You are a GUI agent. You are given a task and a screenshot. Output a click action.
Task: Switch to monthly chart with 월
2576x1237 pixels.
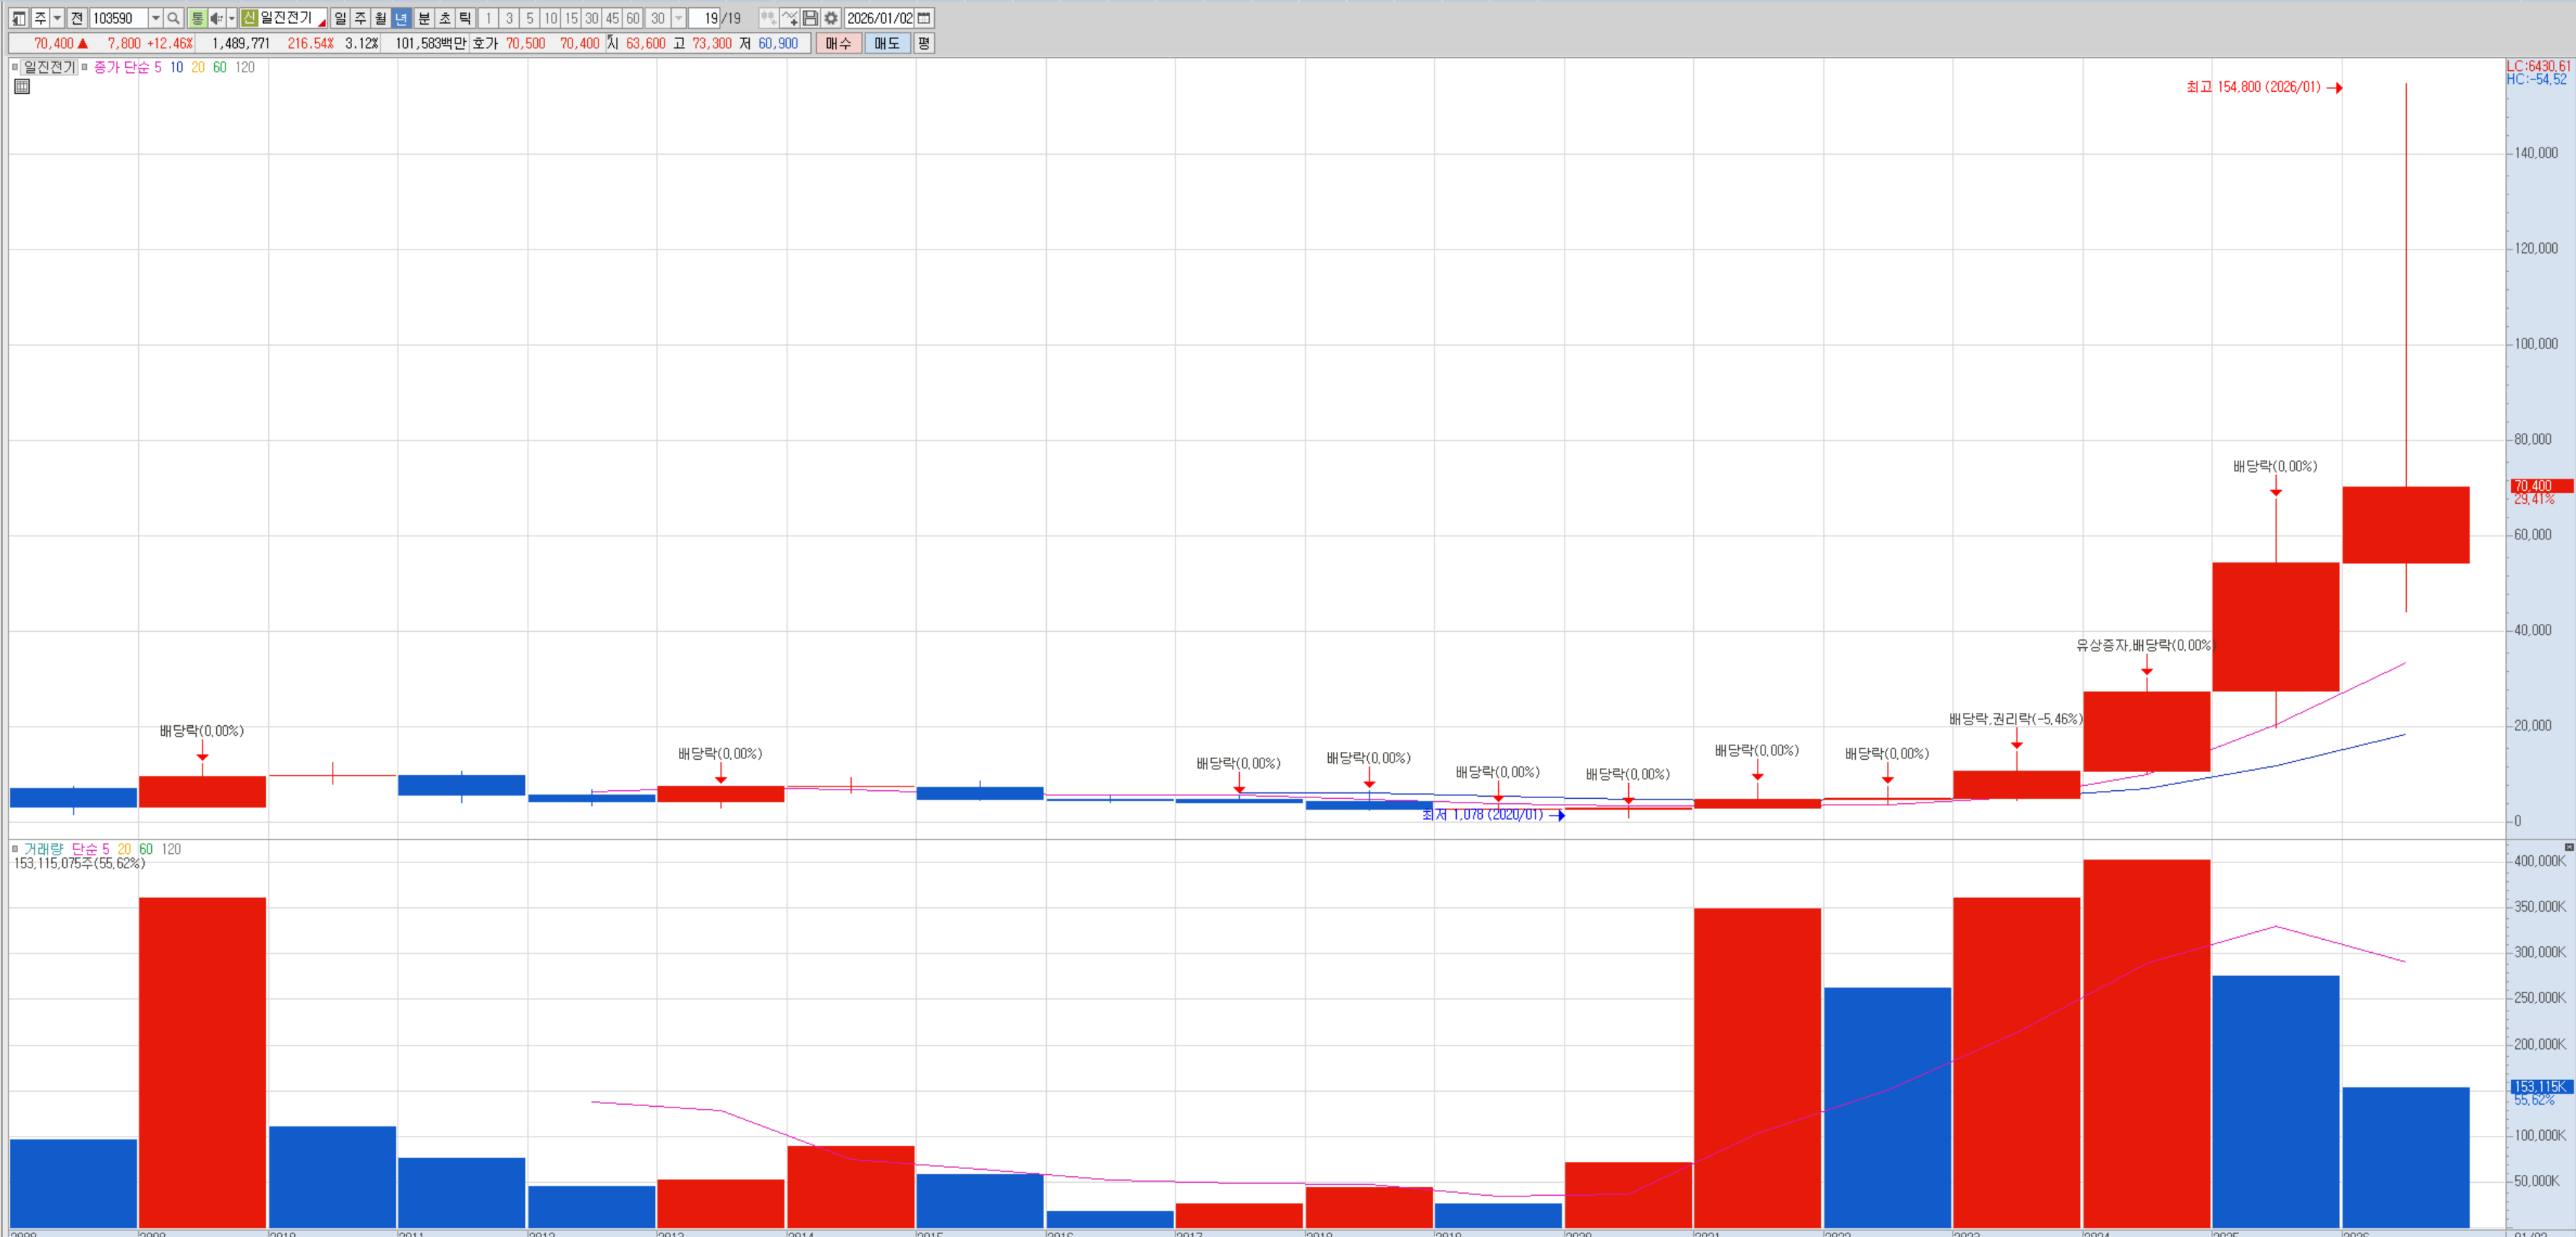(381, 18)
